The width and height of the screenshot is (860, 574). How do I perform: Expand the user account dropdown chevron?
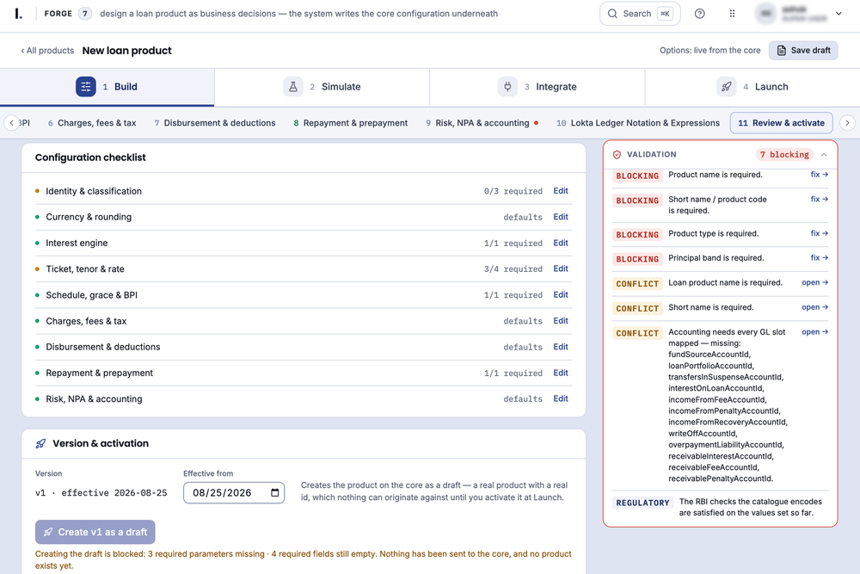coord(838,14)
